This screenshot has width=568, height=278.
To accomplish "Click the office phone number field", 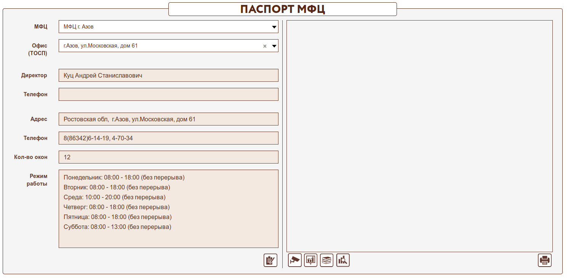I will pyautogui.click(x=168, y=138).
